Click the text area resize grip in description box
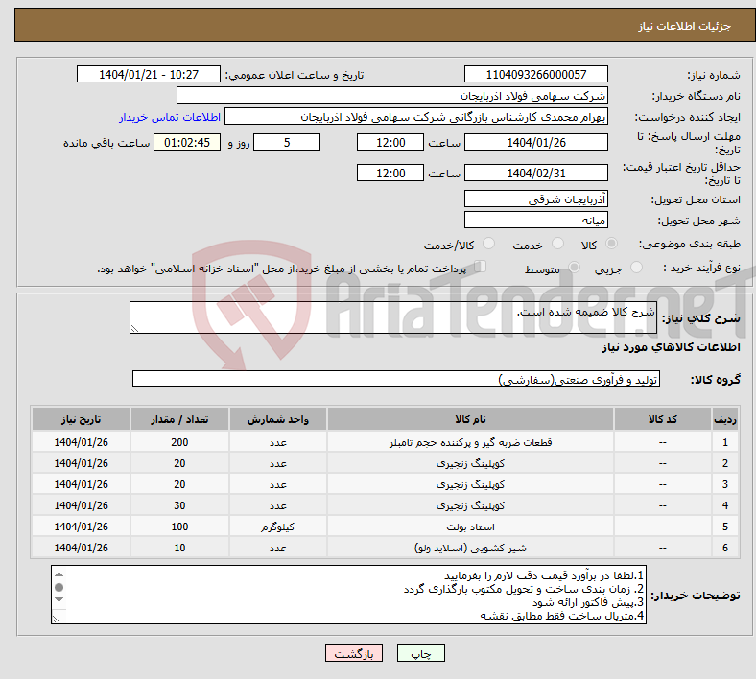The image size is (756, 679). point(134,329)
